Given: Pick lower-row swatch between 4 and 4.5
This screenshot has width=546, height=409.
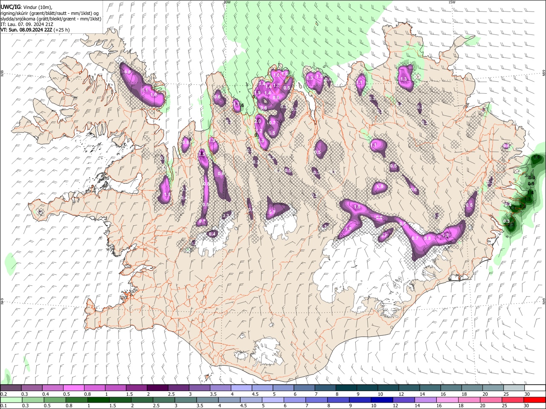Looking at the screenshot, I should [x=229, y=400].
